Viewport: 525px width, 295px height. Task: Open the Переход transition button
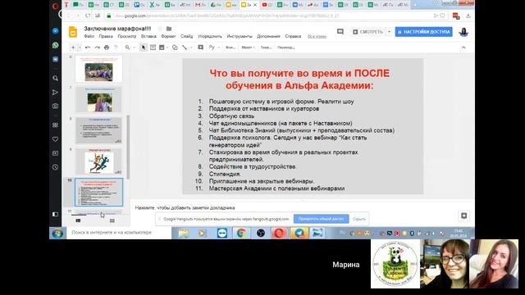(x=286, y=48)
